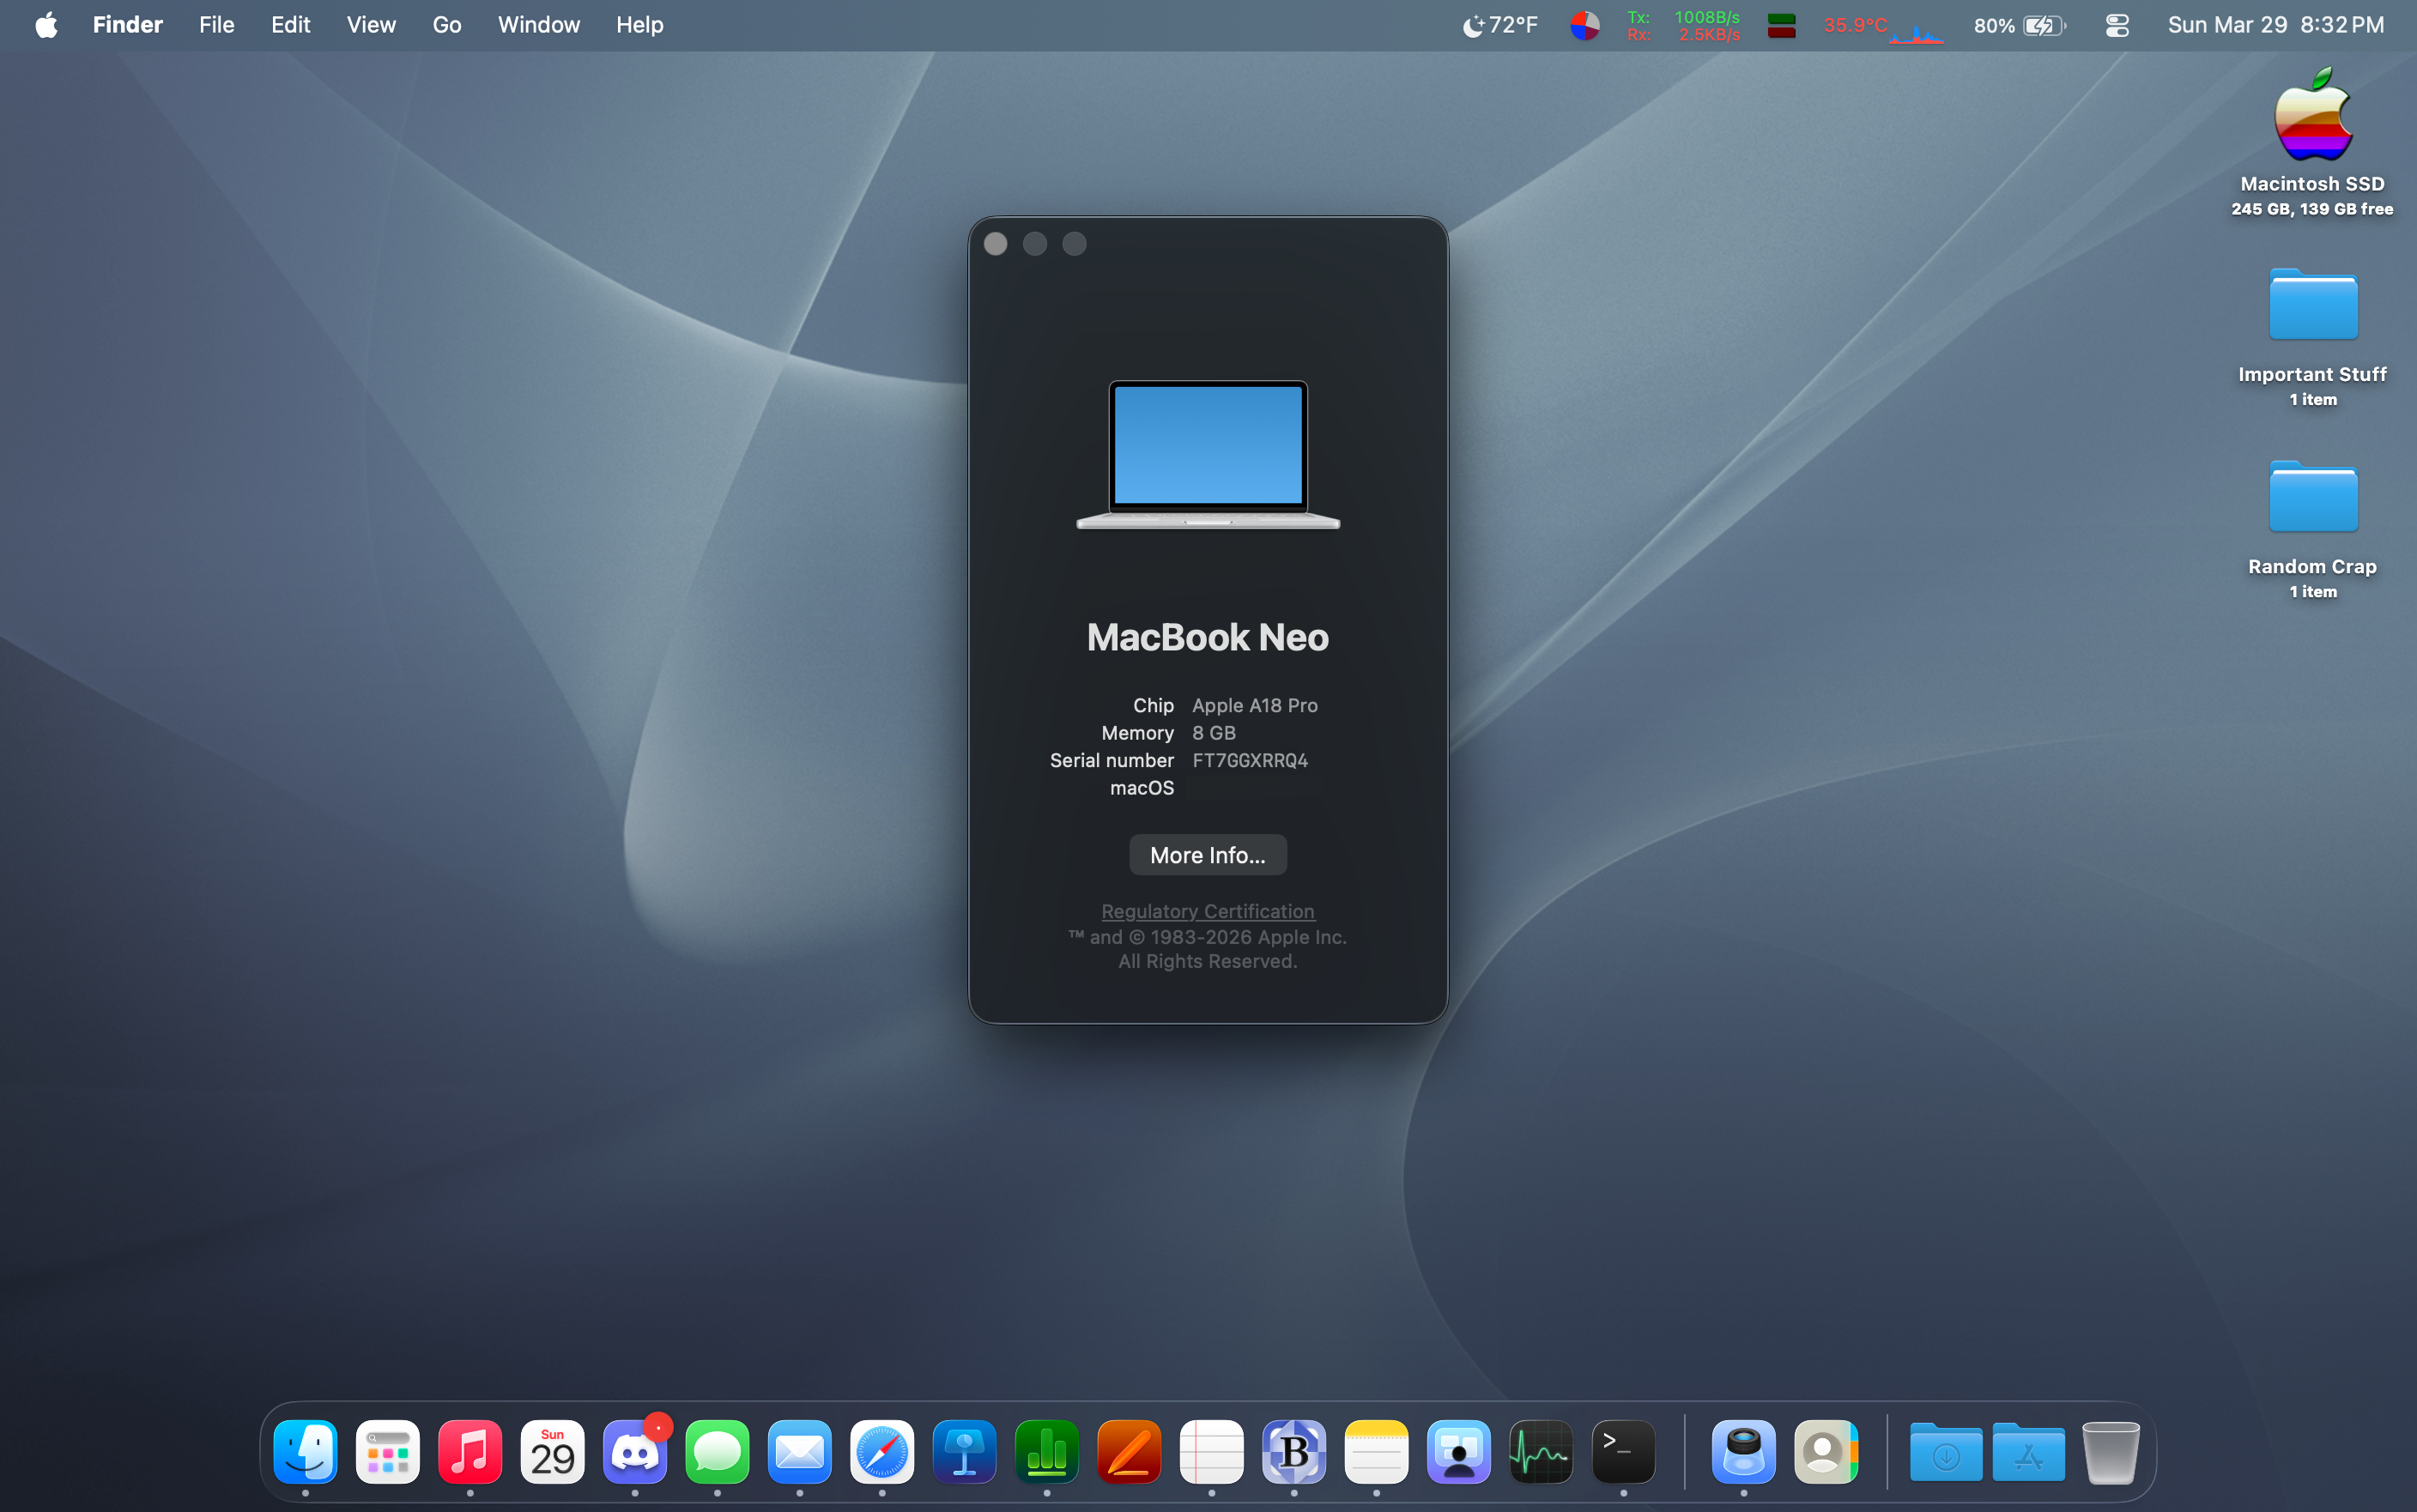This screenshot has width=2417, height=1512.
Task: Click the 'Chip' label
Action: click(x=1153, y=705)
